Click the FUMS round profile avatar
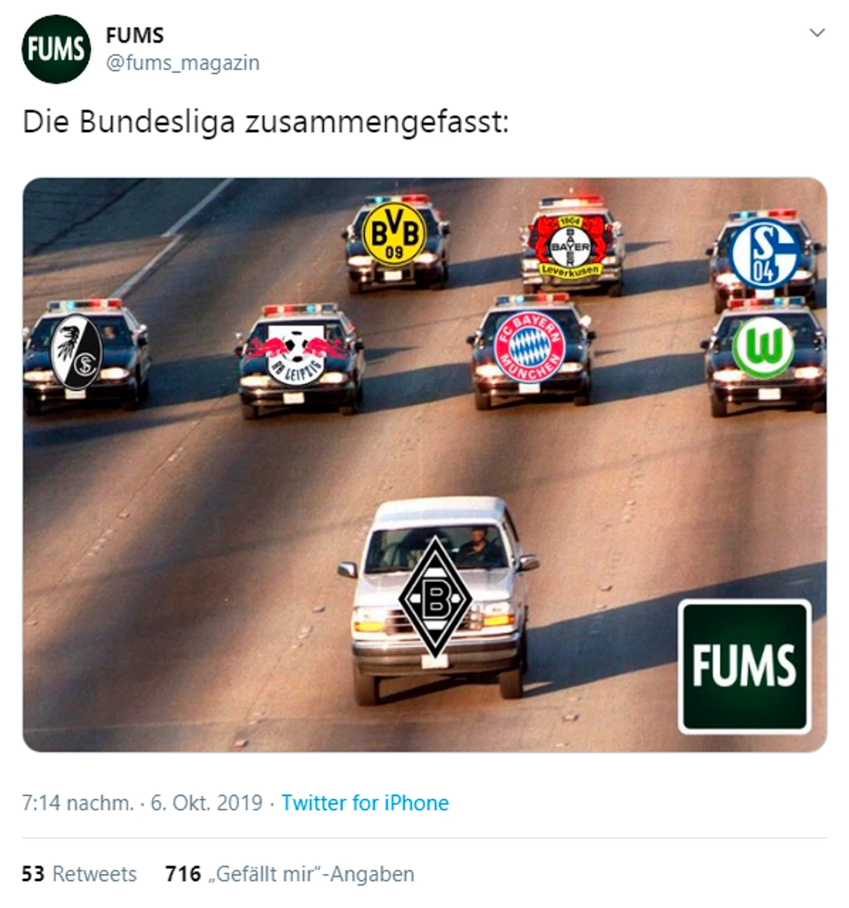The image size is (849, 908). pyautogui.click(x=56, y=49)
